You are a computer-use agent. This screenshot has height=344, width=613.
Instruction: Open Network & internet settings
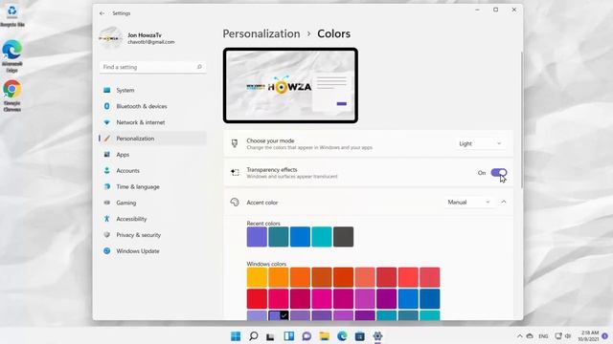(x=153, y=122)
